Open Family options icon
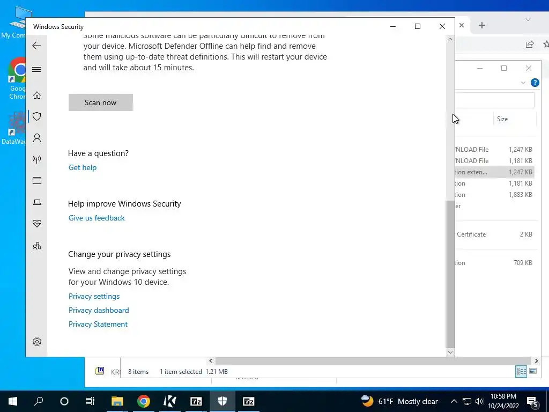This screenshot has height=412, width=549. pos(37,246)
